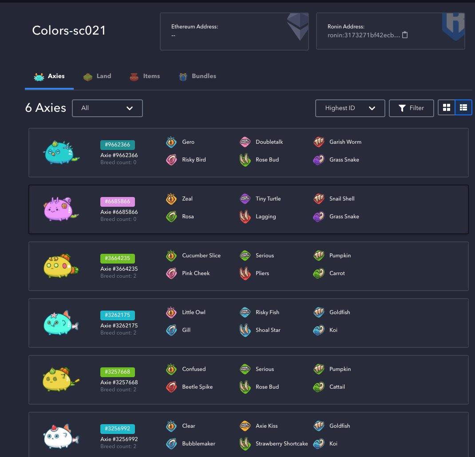475x457 pixels.
Task: Click the Tiny Turtle mouth icon
Action: tap(245, 199)
